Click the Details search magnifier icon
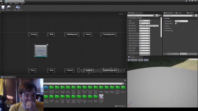This screenshot has width=198, height=111. (x=154, y=15)
